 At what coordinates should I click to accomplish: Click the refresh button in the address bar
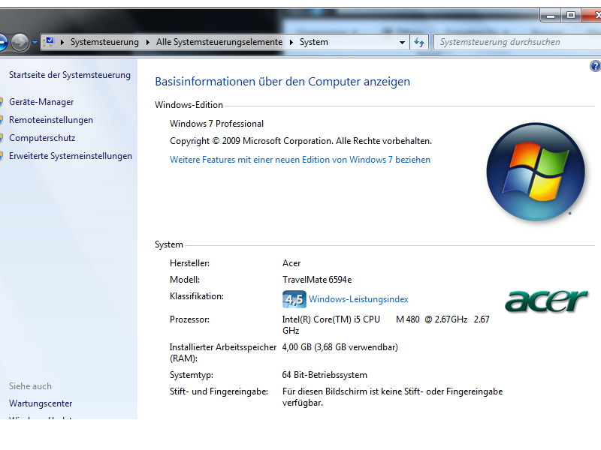[419, 42]
